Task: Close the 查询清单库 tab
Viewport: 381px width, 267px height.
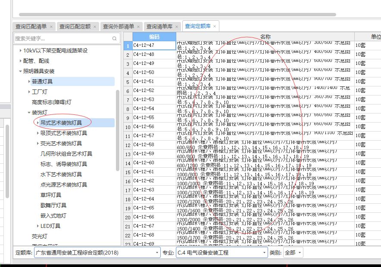Action: coord(177,27)
